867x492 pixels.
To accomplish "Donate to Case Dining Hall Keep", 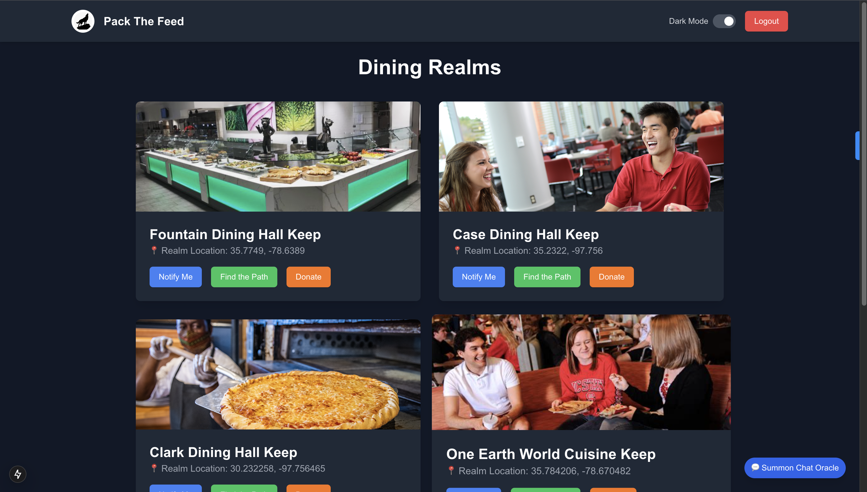I will 611,277.
